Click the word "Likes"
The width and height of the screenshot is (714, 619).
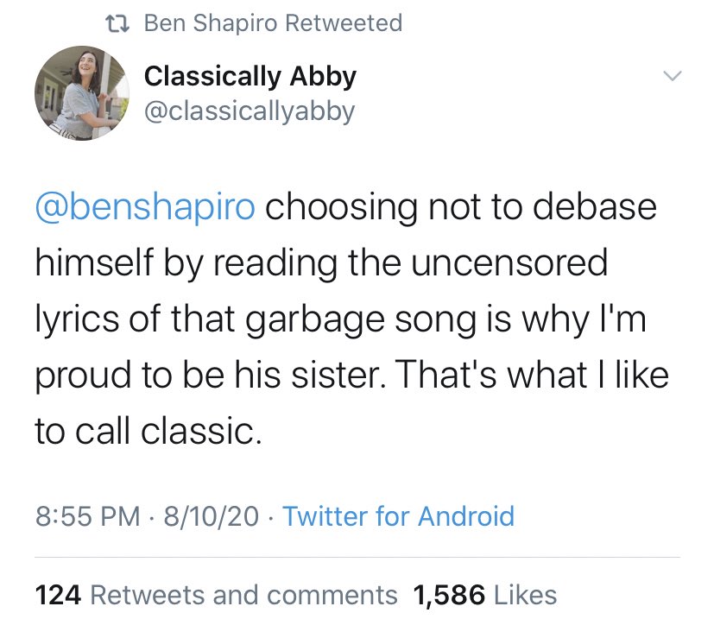(x=526, y=595)
